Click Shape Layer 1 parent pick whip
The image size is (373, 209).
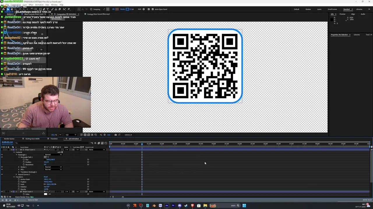pyautogui.click(x=86, y=149)
